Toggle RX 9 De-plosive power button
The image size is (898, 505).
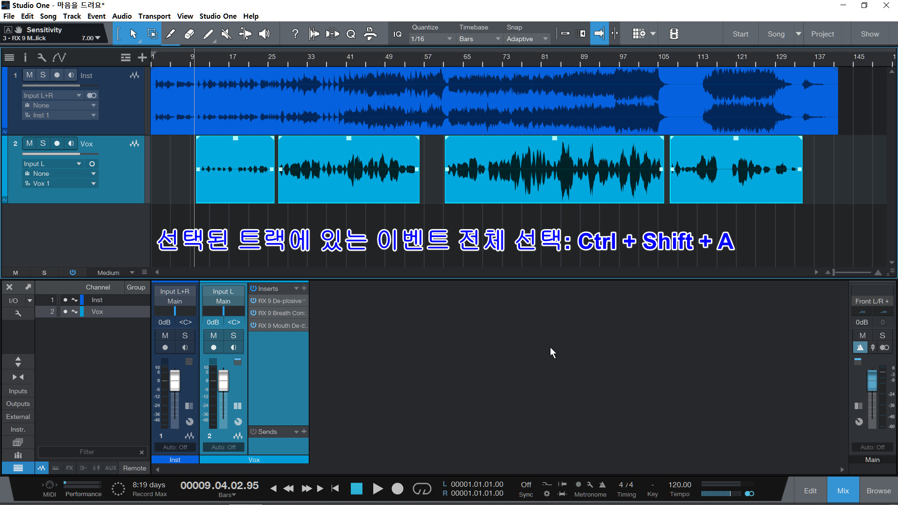click(x=253, y=301)
